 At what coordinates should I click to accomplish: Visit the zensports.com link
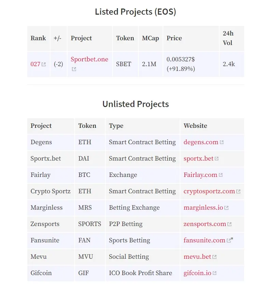point(205,224)
